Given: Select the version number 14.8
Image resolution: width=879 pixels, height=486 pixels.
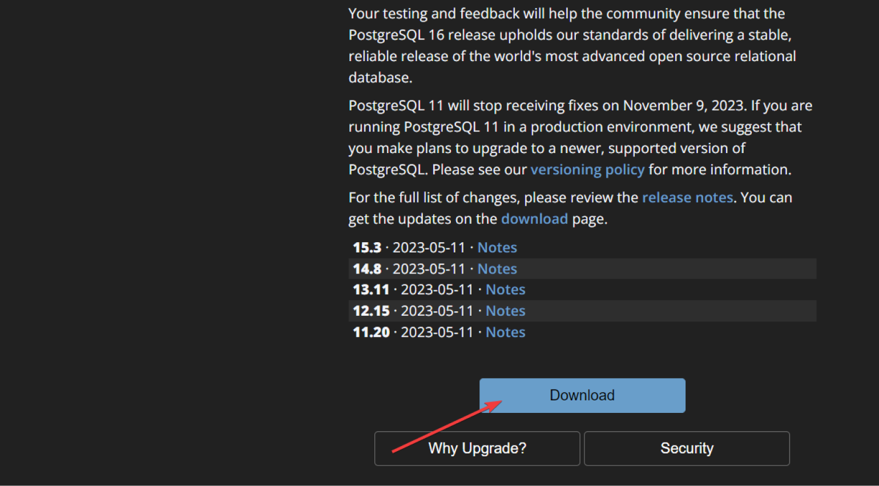Looking at the screenshot, I should click(x=367, y=268).
